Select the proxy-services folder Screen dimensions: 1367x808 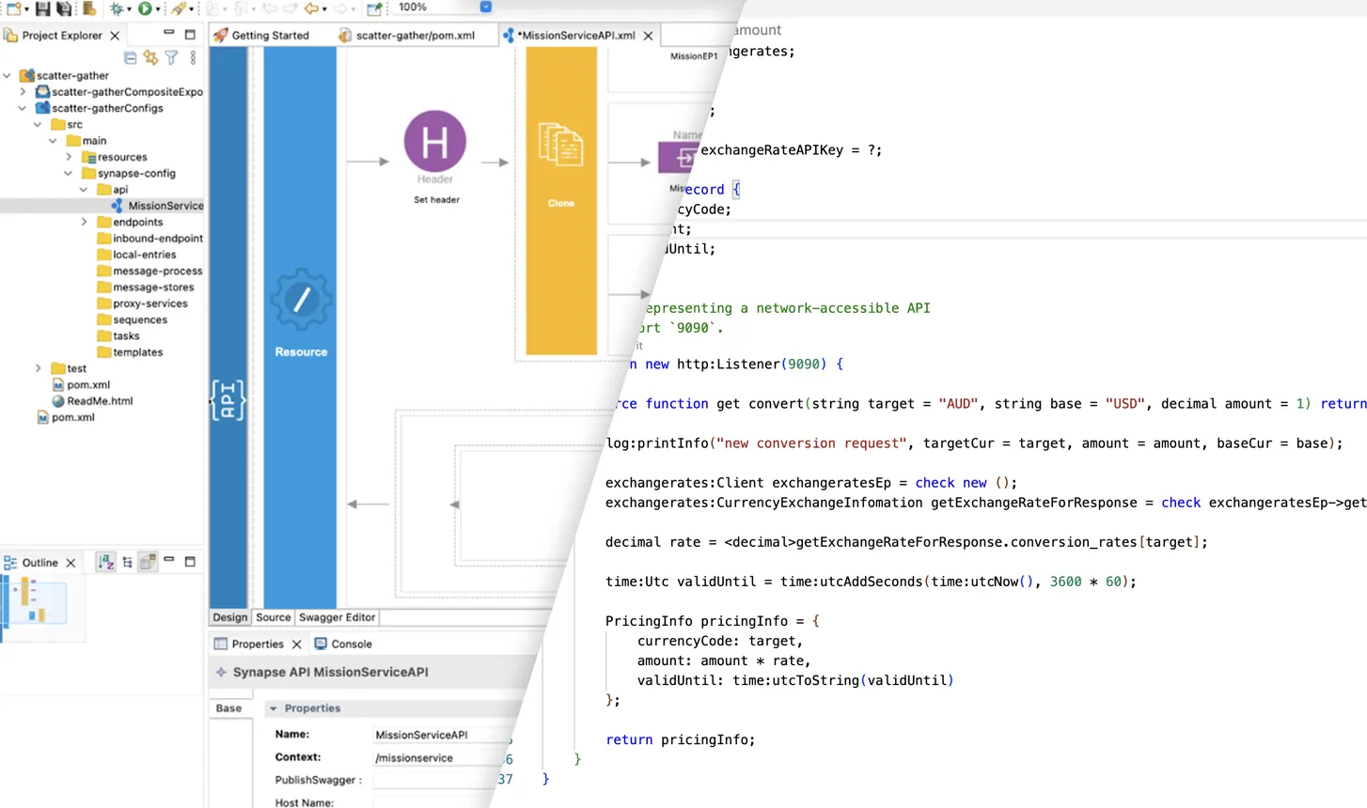(142, 303)
